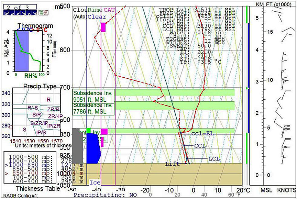This screenshot has height=199, width=297.
Task: Click the ccl-EL level label
Action: coord(200,133)
